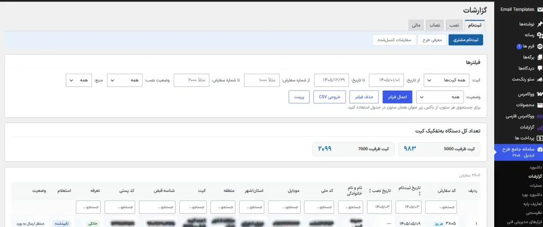Click the اعمال فیلتر button

click(397, 97)
